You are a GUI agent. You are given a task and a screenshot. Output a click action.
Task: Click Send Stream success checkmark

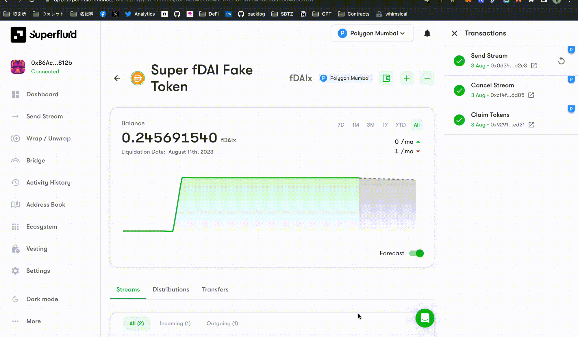[x=459, y=61]
